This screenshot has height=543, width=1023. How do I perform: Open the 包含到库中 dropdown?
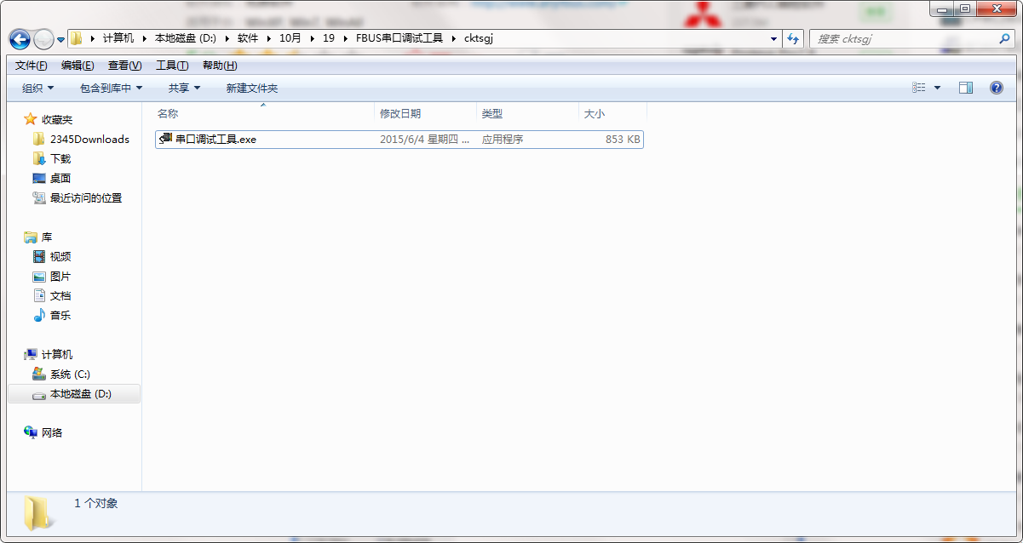pyautogui.click(x=111, y=88)
